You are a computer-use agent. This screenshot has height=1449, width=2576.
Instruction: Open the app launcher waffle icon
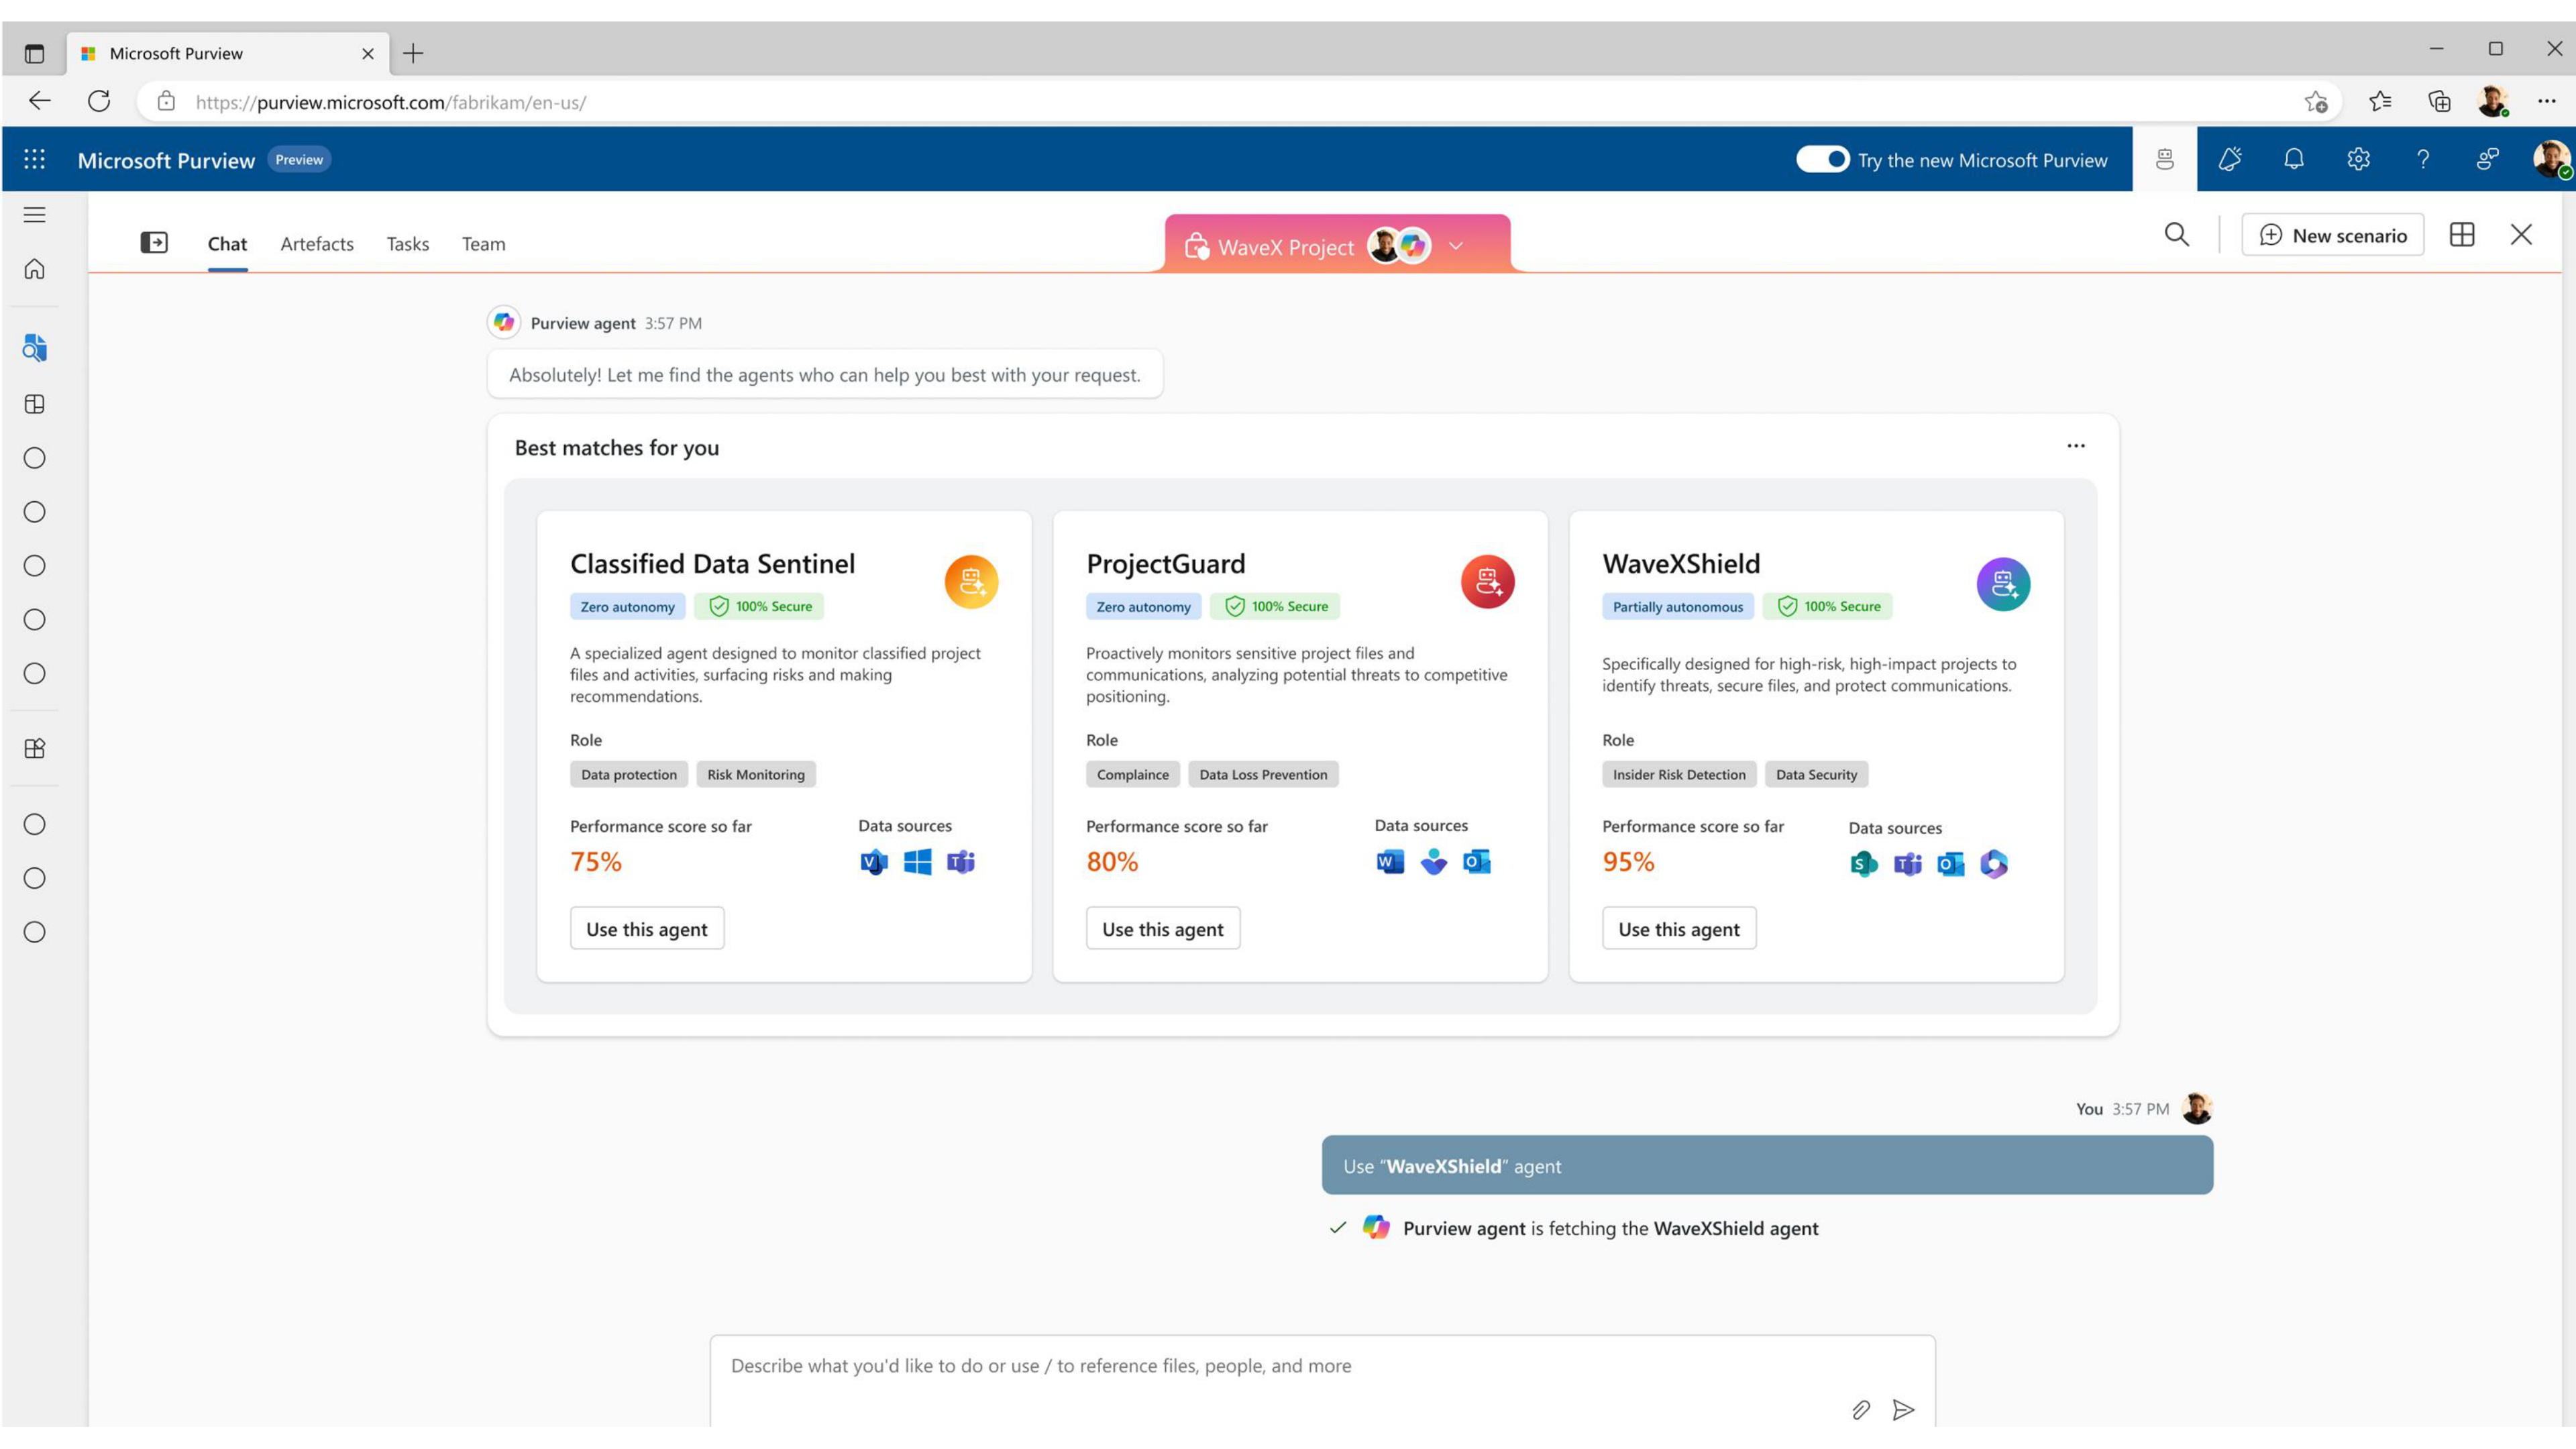coord(34,159)
